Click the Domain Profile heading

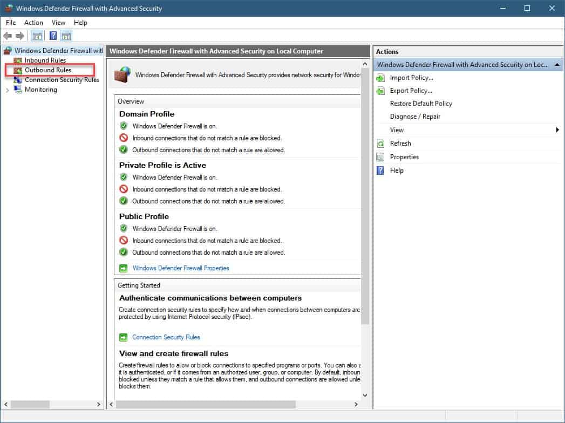147,114
